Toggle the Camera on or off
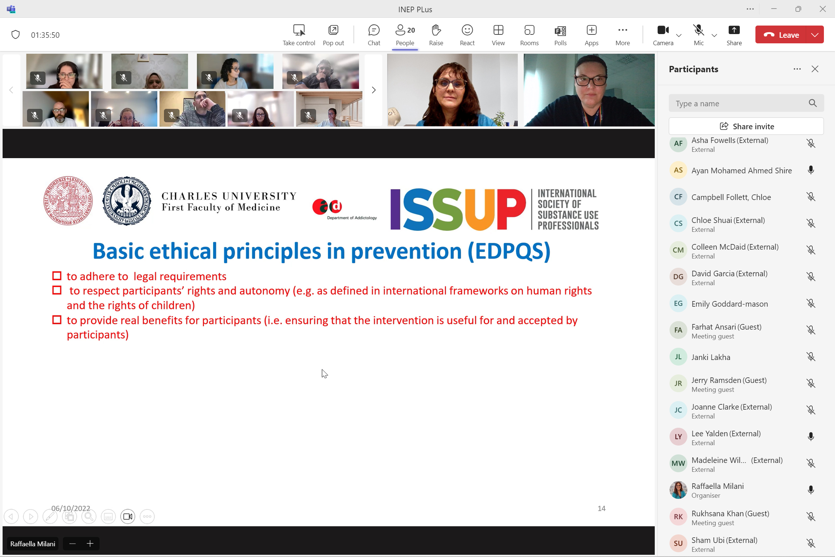 click(663, 35)
